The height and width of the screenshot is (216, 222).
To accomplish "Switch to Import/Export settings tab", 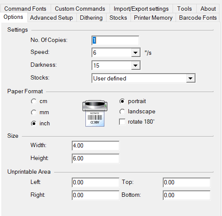I will (x=141, y=9).
